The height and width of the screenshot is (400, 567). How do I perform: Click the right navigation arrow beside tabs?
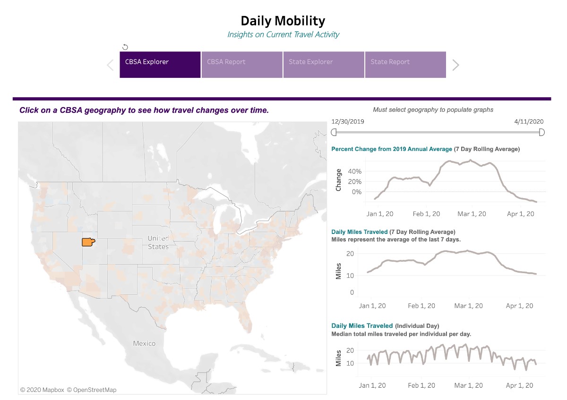point(455,65)
